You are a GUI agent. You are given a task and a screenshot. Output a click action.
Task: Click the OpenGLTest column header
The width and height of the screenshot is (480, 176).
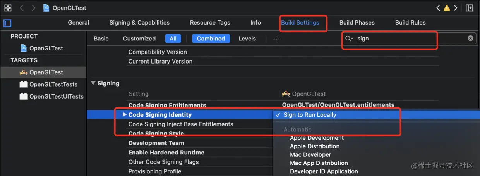304,94
